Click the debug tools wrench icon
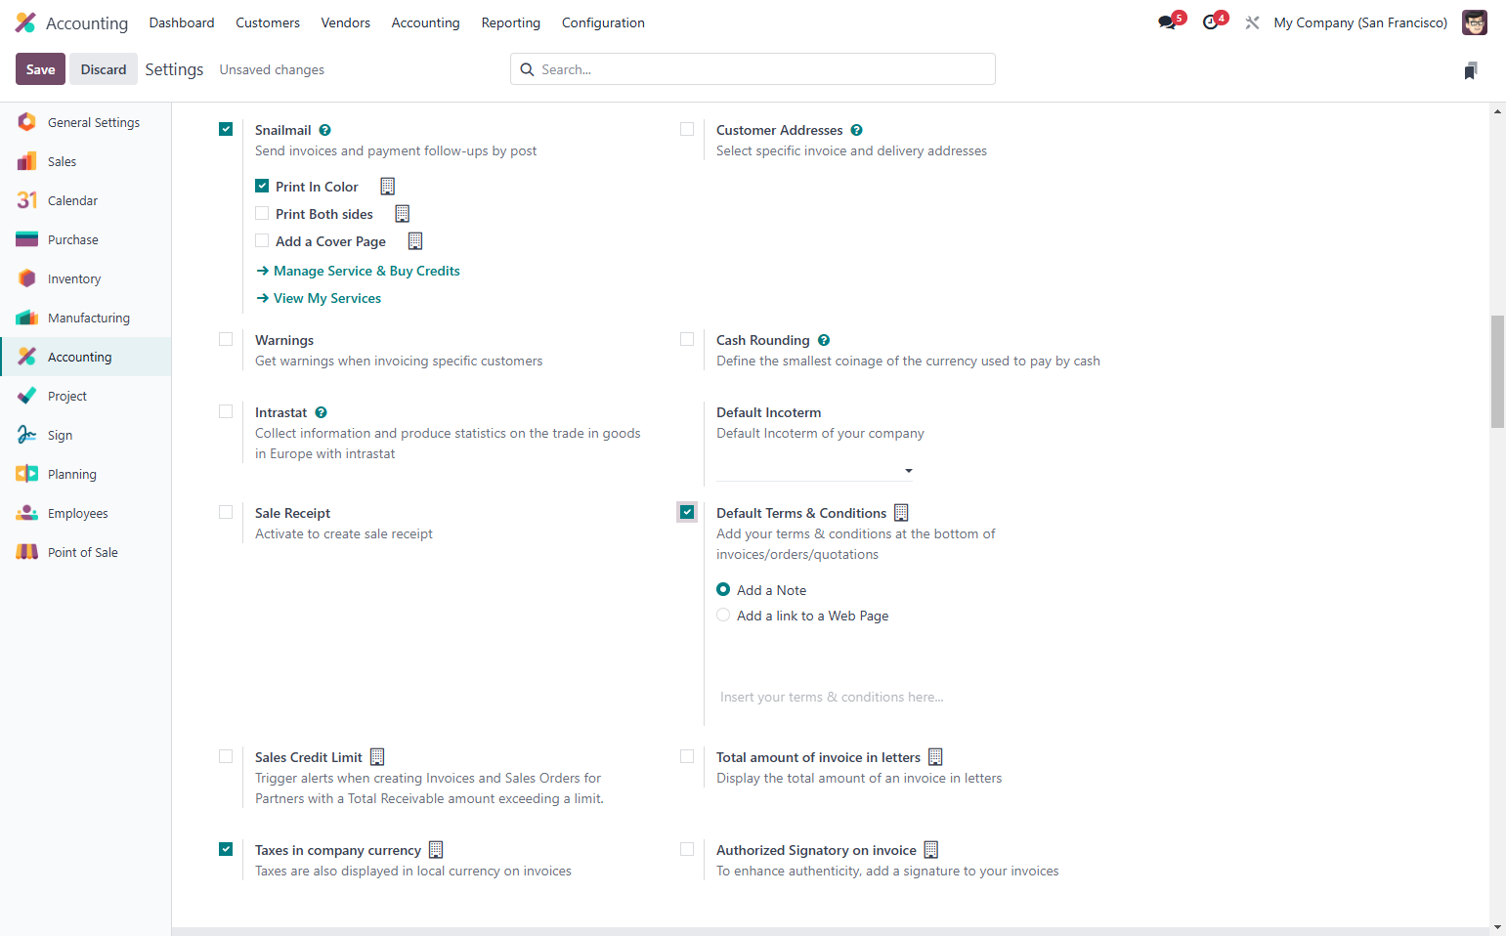The image size is (1506, 936). (1252, 22)
